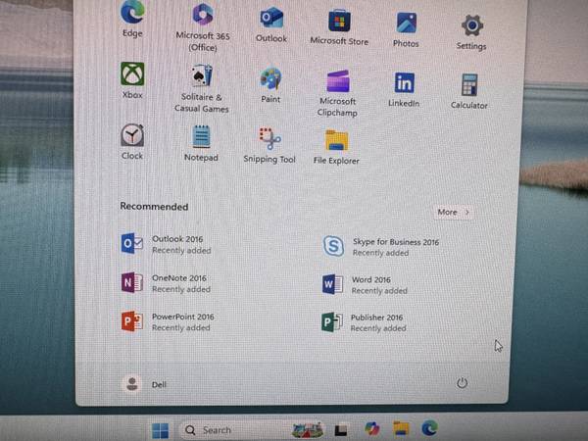Click the search highlights image in taskbar

click(x=308, y=430)
